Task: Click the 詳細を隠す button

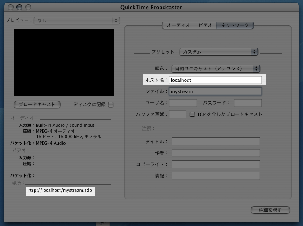Action: coord(270,210)
